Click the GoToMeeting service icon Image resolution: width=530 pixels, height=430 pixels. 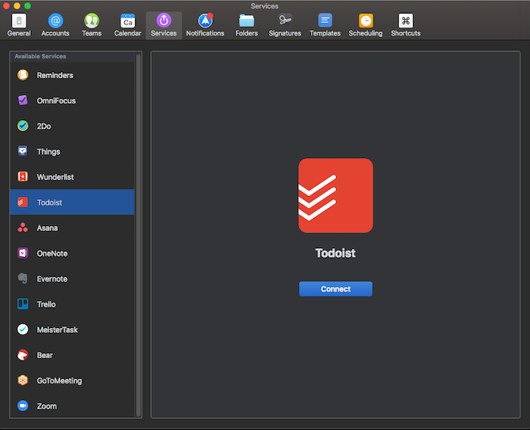coord(23,380)
